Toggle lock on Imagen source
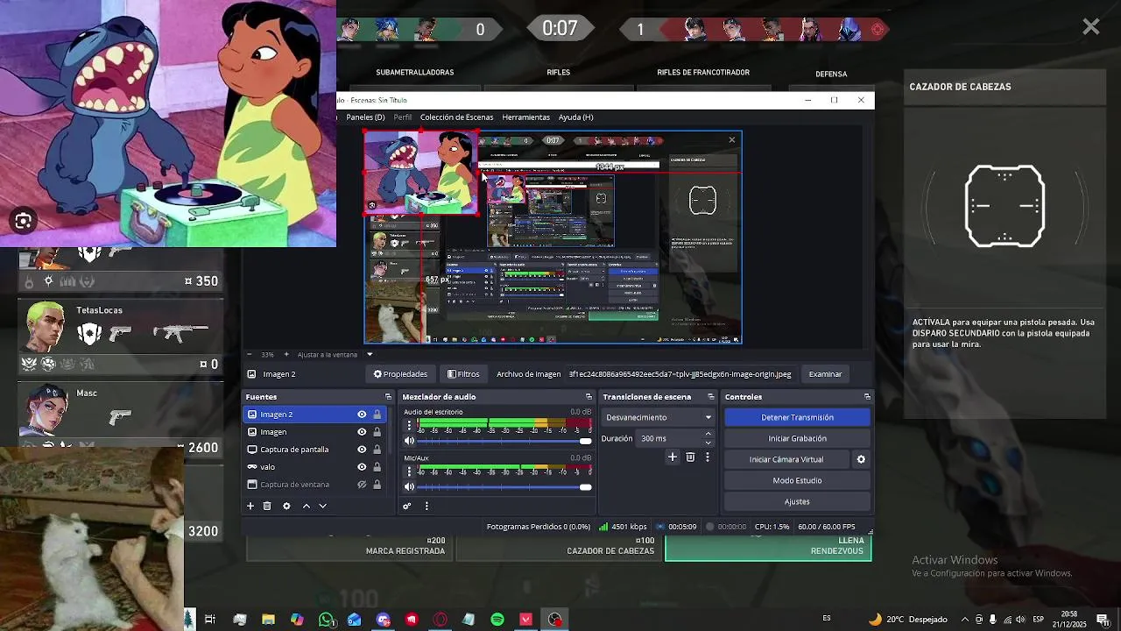 (377, 432)
